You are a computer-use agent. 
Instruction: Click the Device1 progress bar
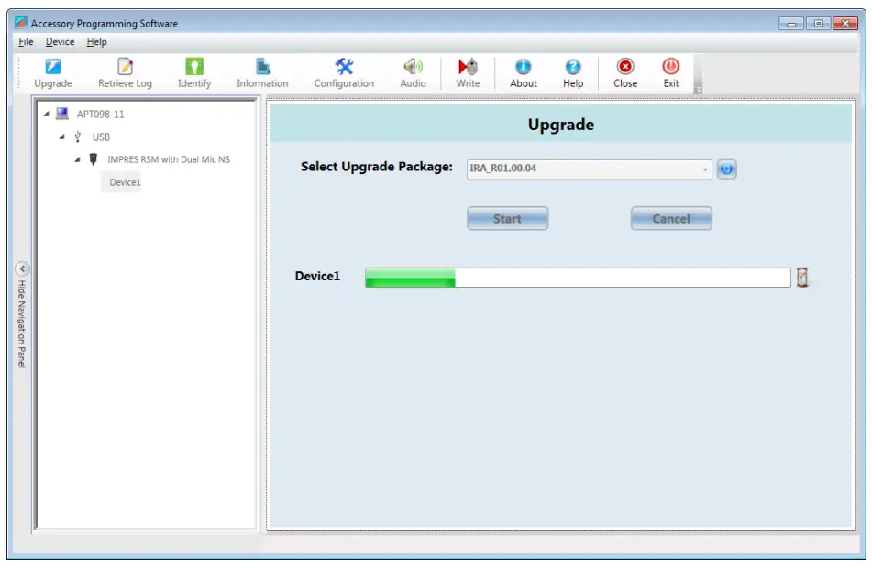(578, 277)
